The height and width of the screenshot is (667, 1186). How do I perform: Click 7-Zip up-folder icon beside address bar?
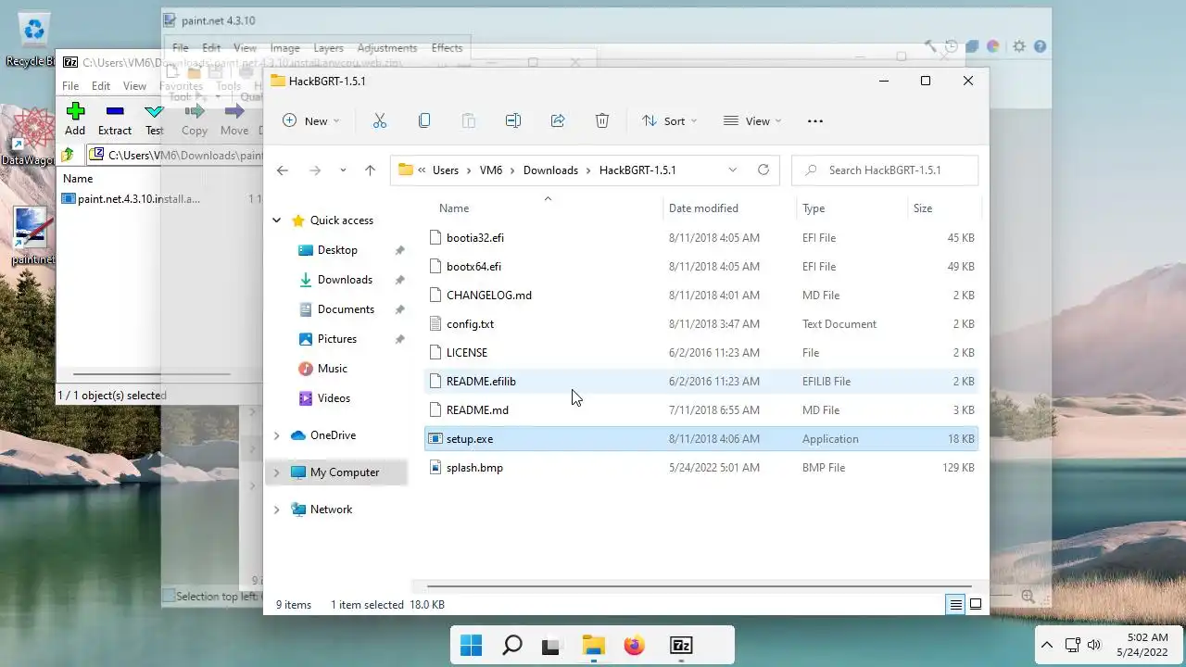[68, 155]
